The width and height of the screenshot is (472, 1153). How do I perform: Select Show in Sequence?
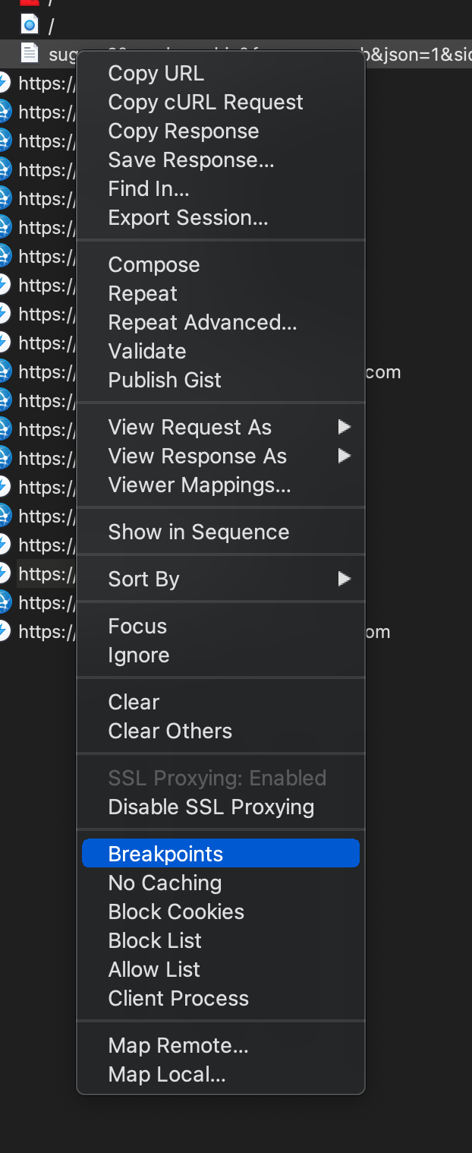[x=199, y=532]
